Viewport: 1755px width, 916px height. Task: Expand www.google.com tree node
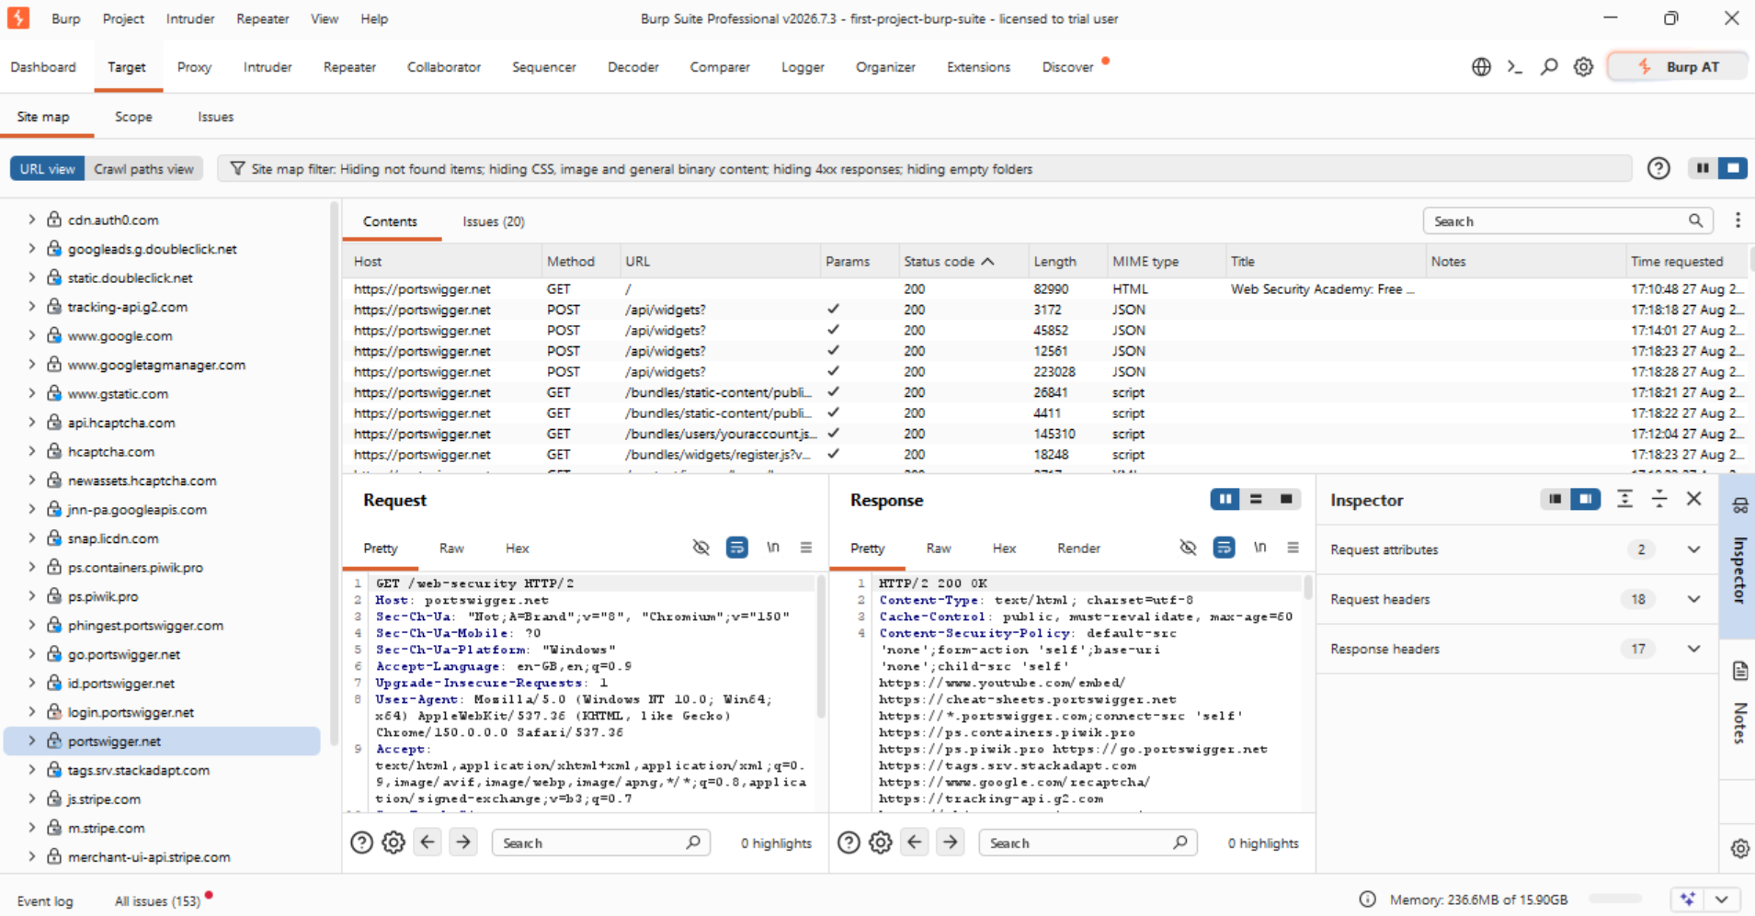click(32, 335)
